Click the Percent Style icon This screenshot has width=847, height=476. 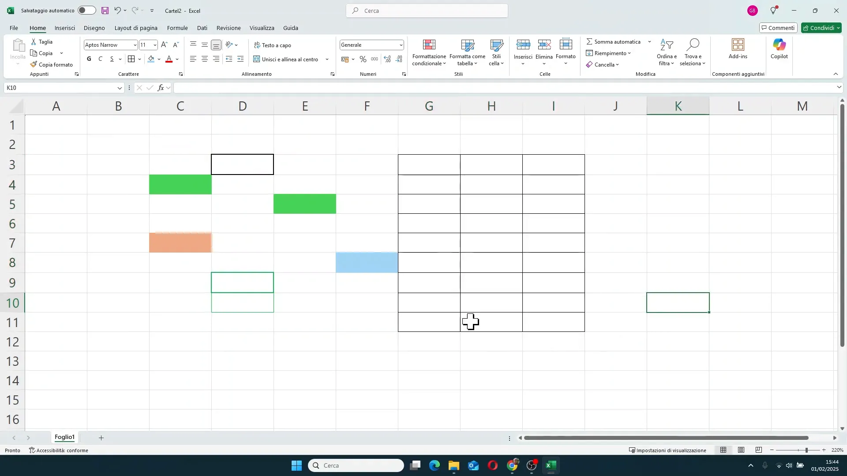click(363, 59)
